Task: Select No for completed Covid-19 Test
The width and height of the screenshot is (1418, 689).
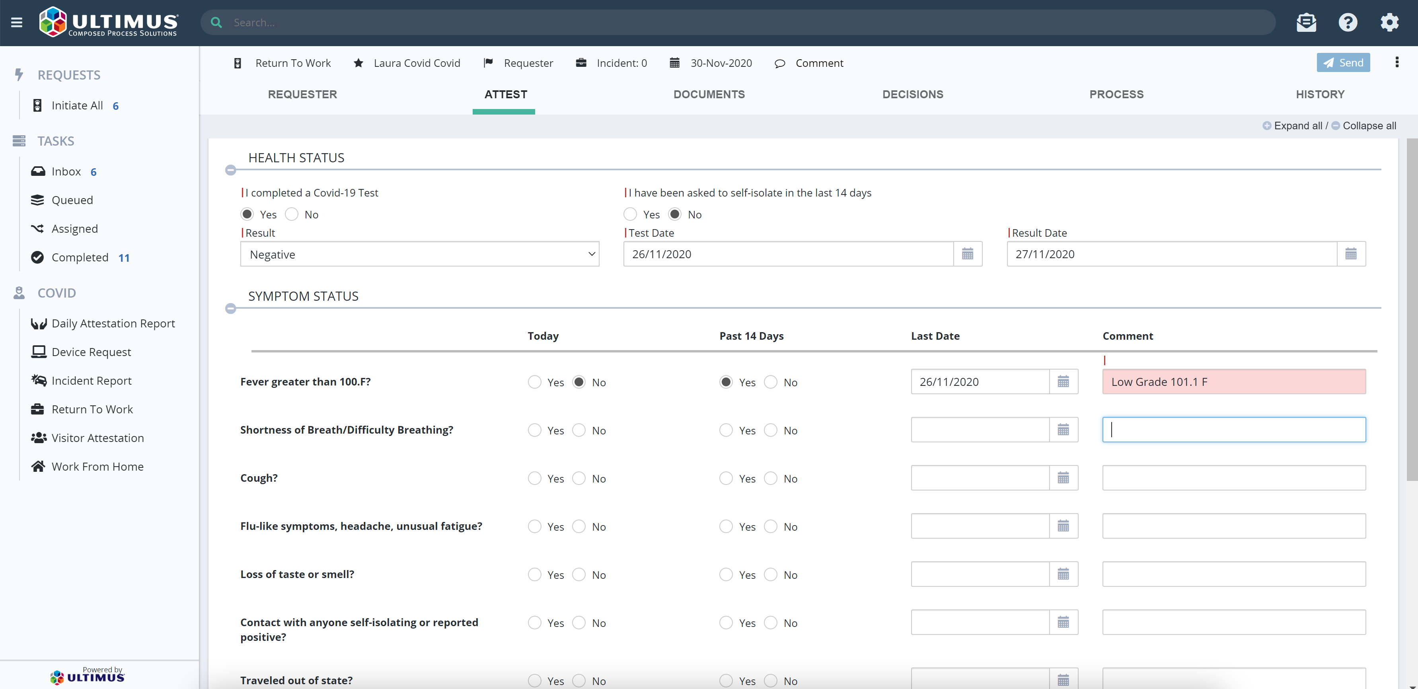Action: 292,215
